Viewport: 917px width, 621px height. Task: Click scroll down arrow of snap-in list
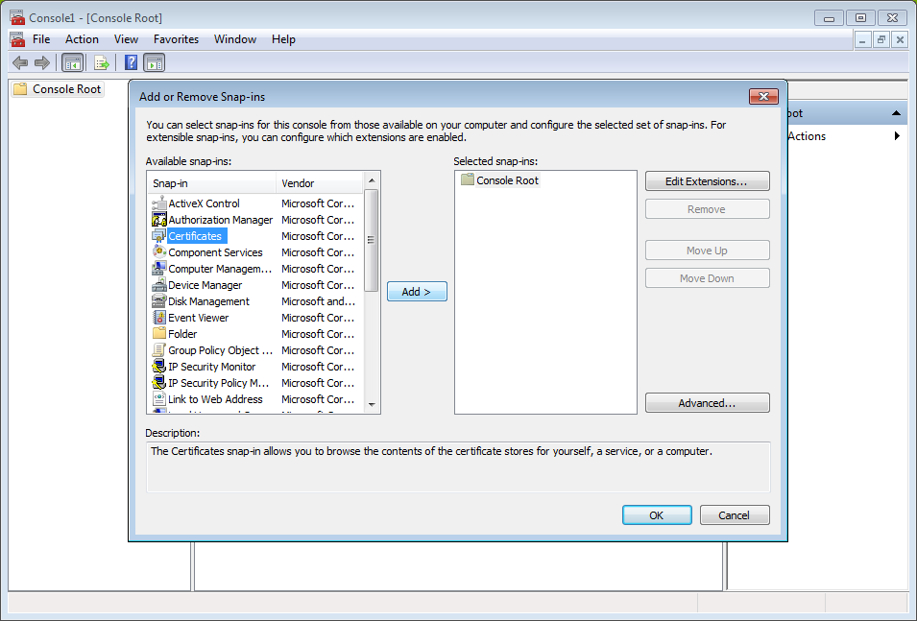372,405
